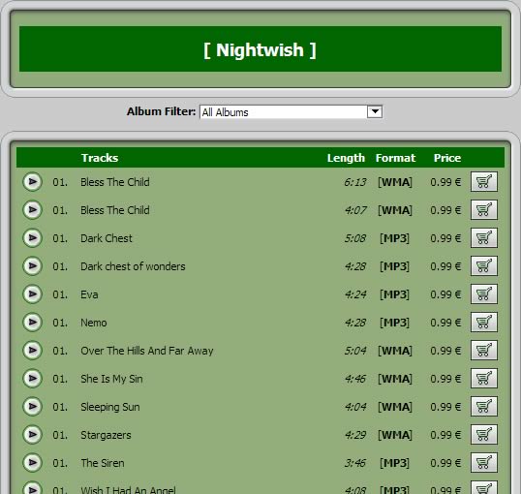Select the Dark chest of wonders title
This screenshot has height=494, width=521.
click(133, 266)
